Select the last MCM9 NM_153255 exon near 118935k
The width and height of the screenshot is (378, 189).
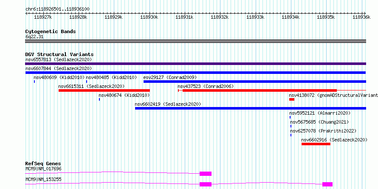tap(327, 184)
